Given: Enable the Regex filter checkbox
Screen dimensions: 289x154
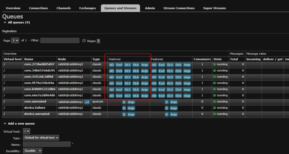Looking at the screenshot, I should 84,41.
